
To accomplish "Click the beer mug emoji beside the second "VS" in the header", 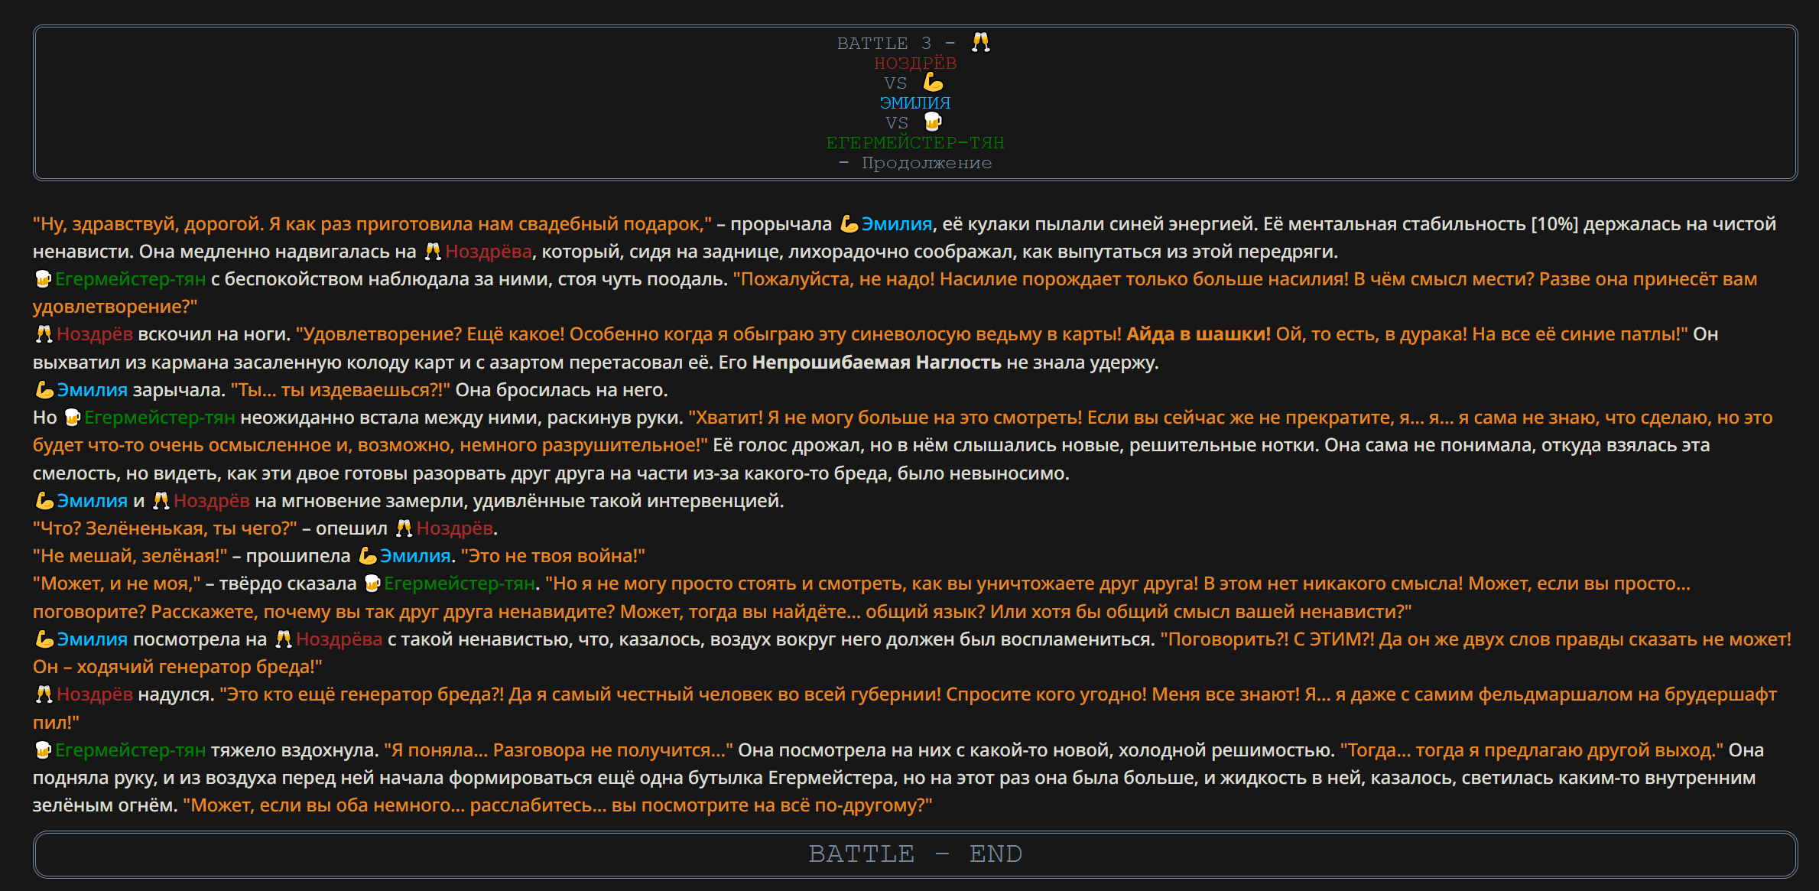I will [933, 122].
